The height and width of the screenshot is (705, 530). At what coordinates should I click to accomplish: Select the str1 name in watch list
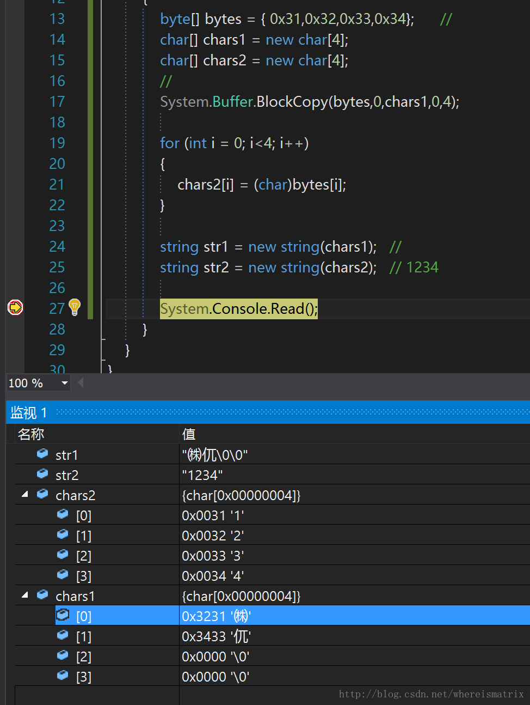(x=66, y=455)
